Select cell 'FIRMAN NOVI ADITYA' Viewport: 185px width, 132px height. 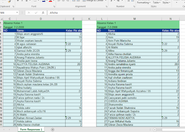134,118
